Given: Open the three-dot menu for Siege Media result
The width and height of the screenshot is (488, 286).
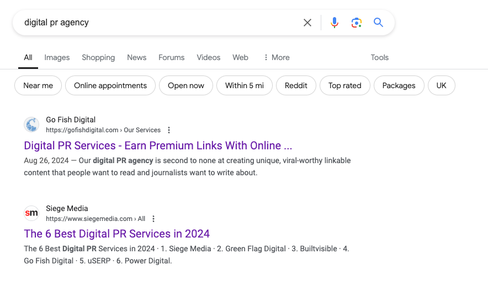Looking at the screenshot, I should tap(153, 219).
